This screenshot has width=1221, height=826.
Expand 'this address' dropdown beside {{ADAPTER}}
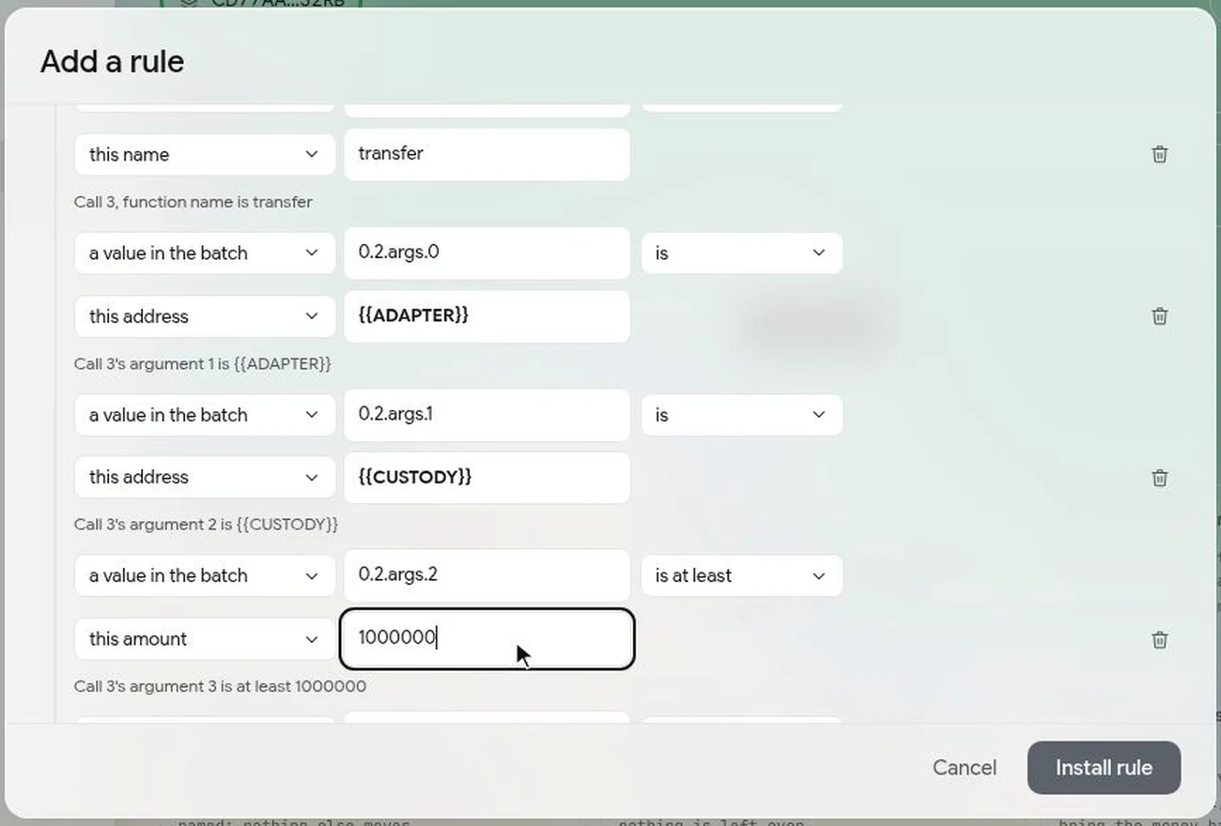(205, 316)
